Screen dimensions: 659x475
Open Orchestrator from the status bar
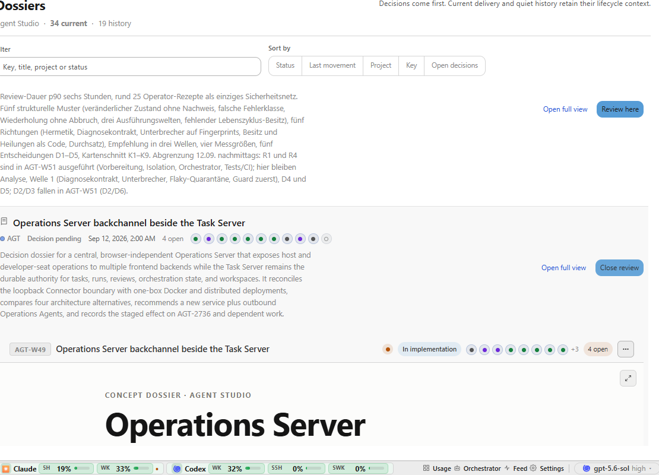[477, 468]
